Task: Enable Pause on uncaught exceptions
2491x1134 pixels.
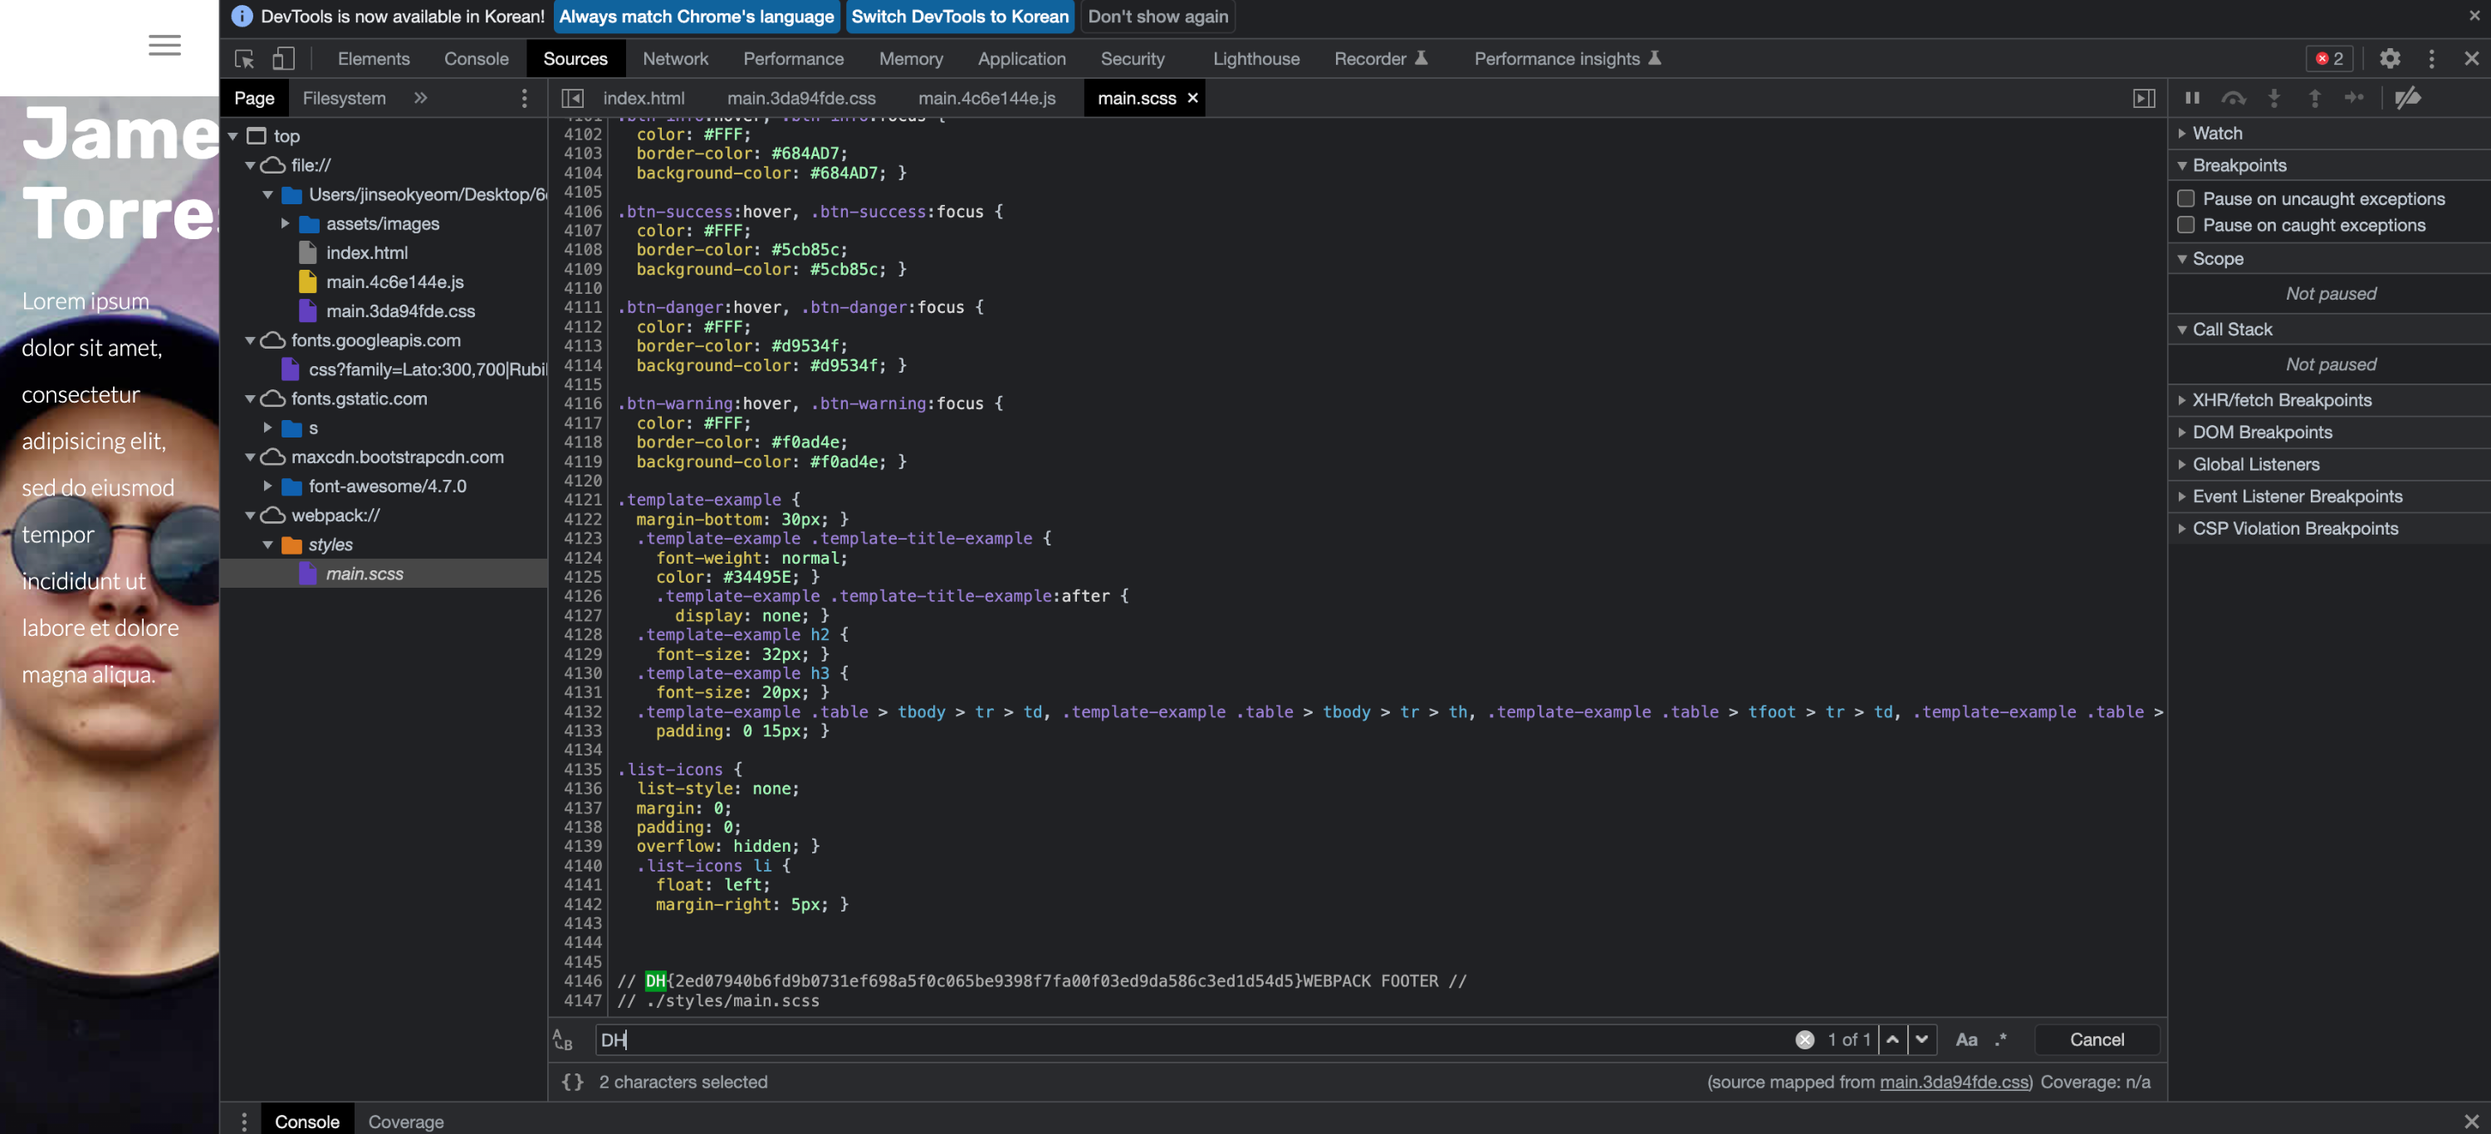Action: [2185, 198]
